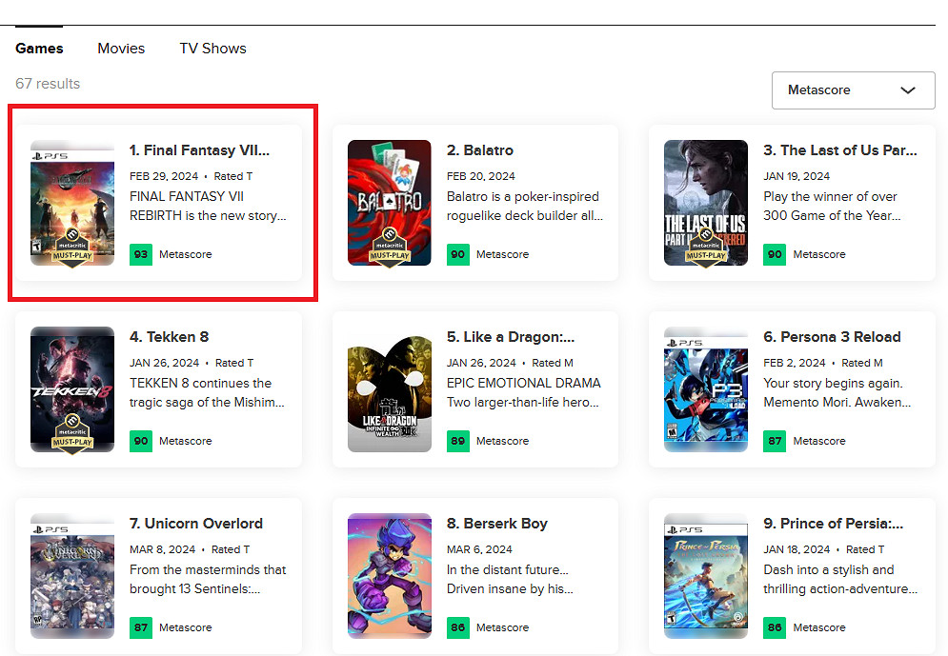The width and height of the screenshot is (948, 656).
Task: Click Unicorn Overlord's 87 Metascore badge
Action: tap(141, 627)
